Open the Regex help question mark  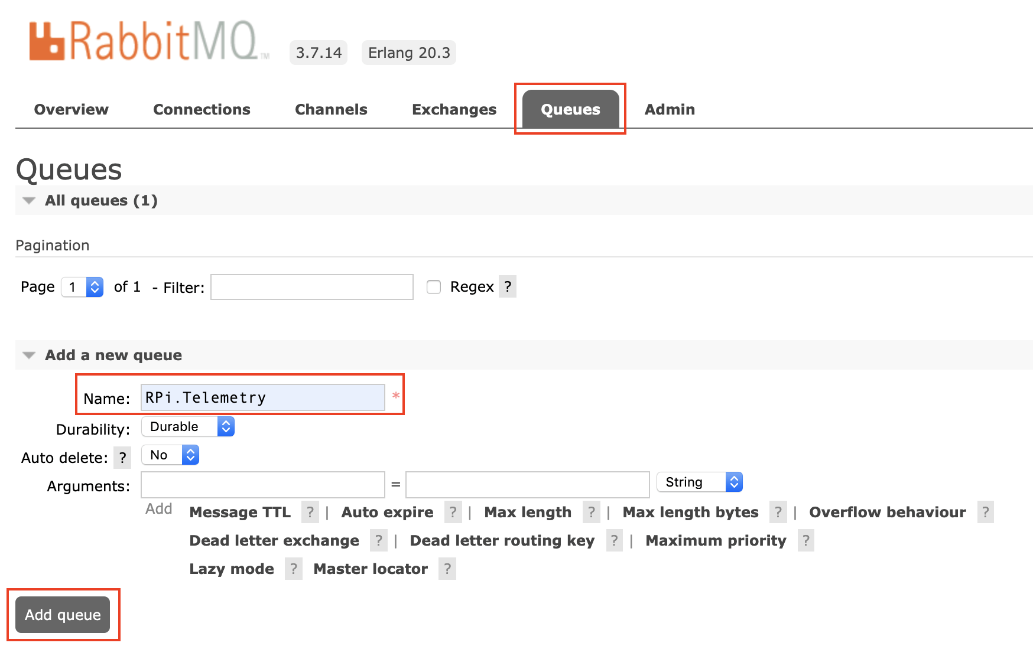coord(508,286)
